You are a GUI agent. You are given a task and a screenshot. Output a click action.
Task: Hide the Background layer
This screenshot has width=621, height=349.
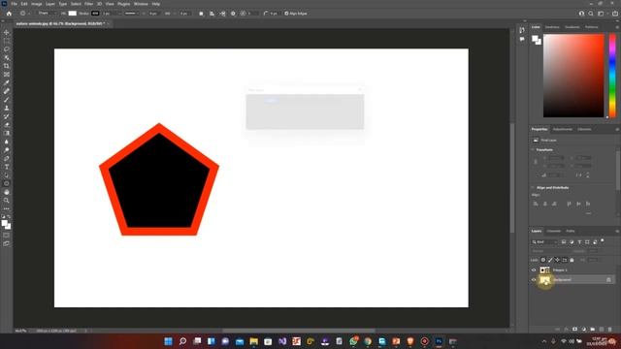(534, 280)
